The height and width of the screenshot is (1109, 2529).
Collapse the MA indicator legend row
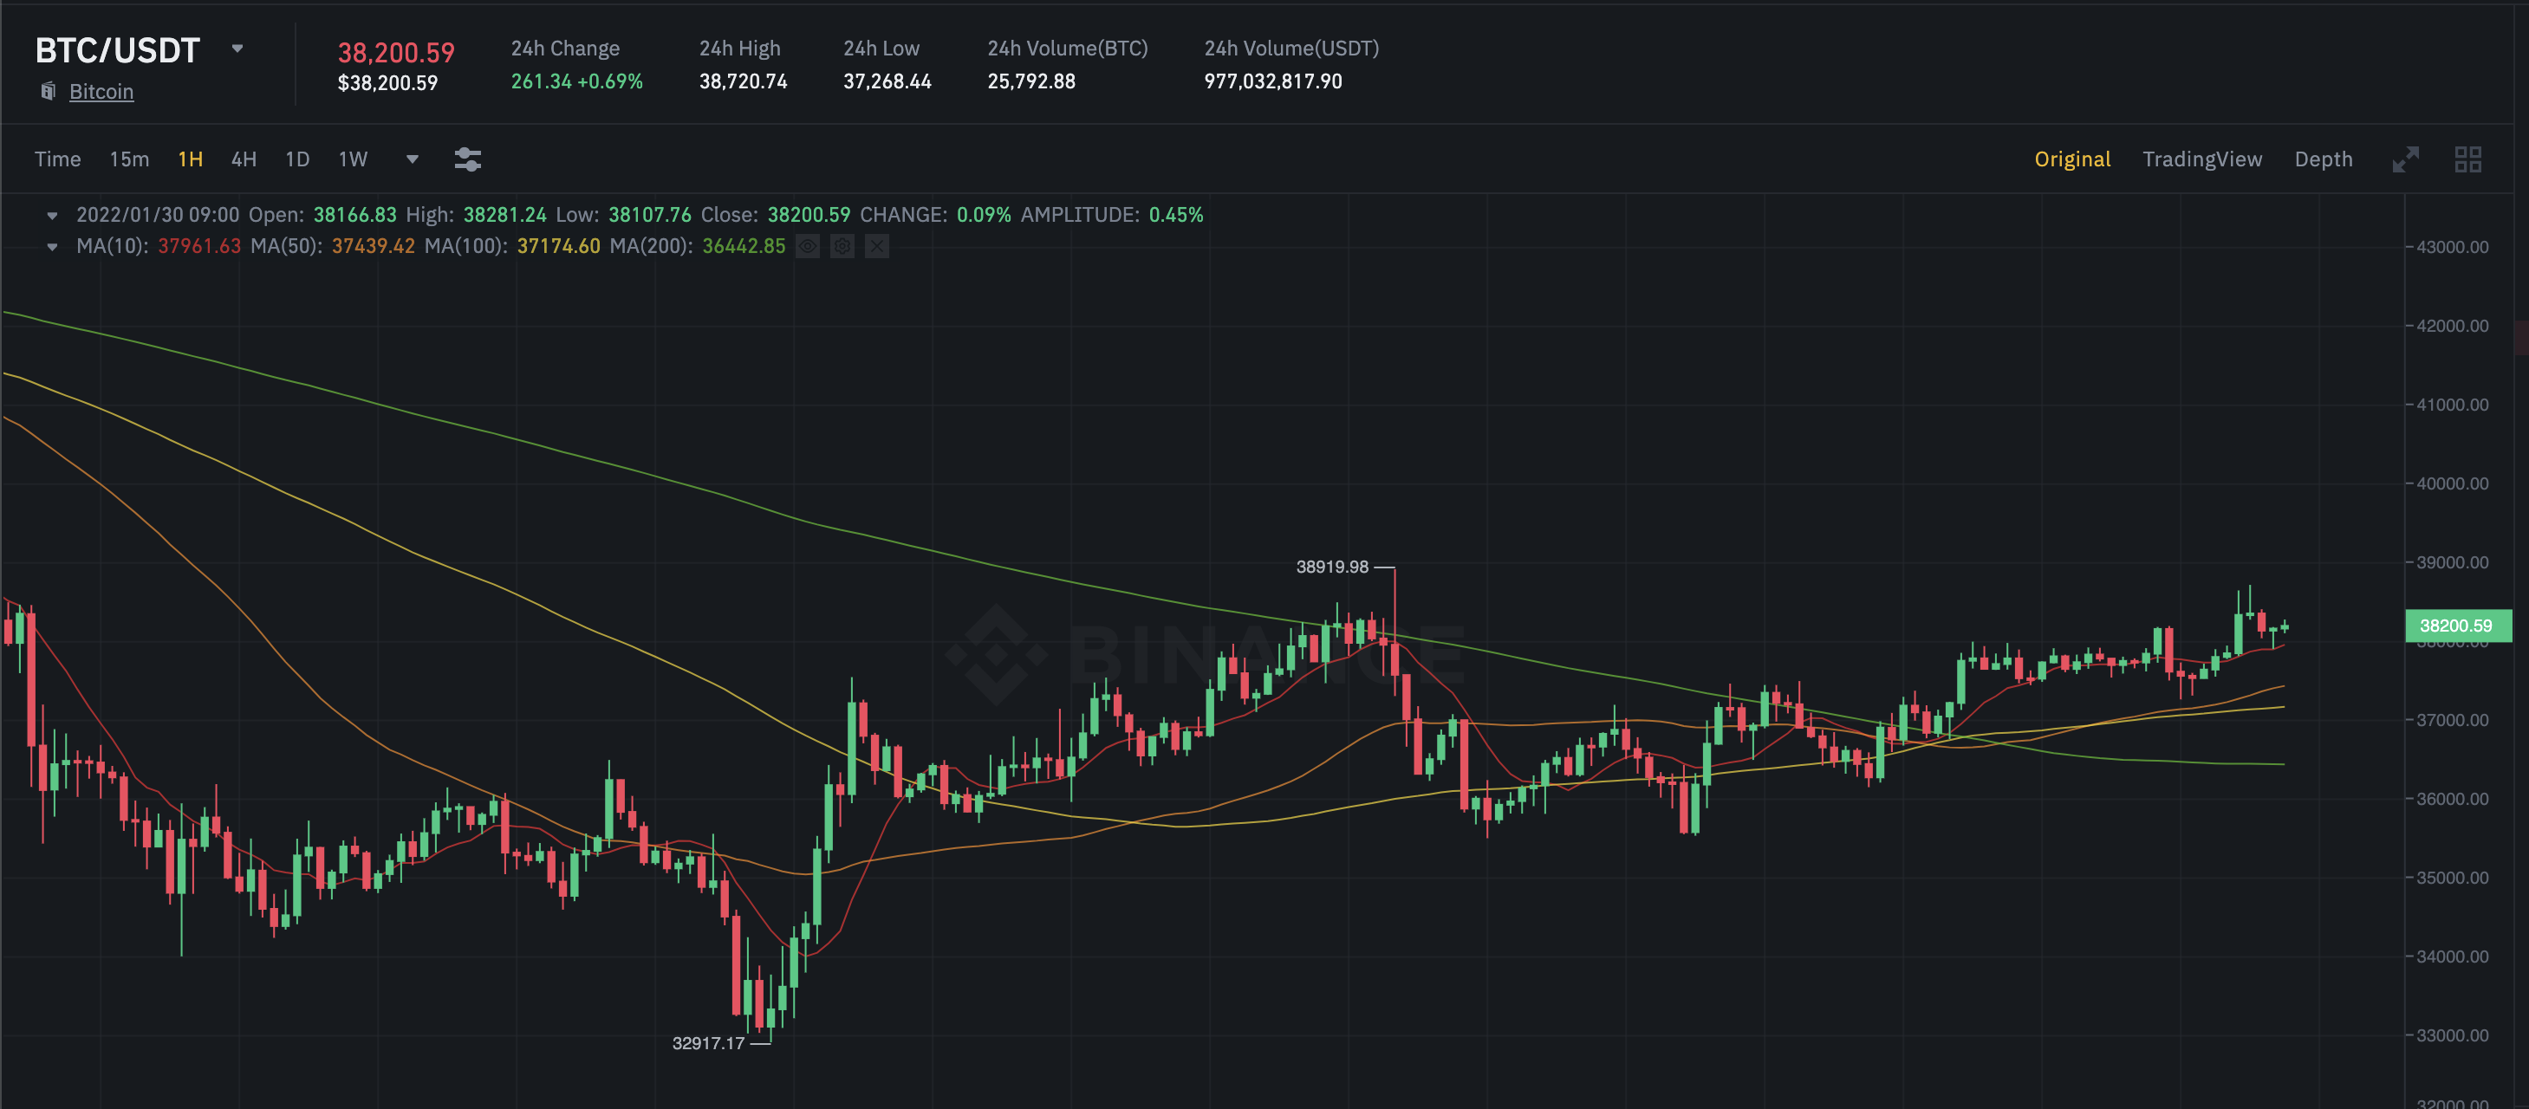[53, 246]
